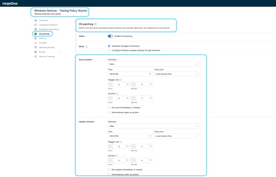Screen dimensions: 276x177
Task: Go to Scheduled Automations in sidebar
Action: click(49, 29)
